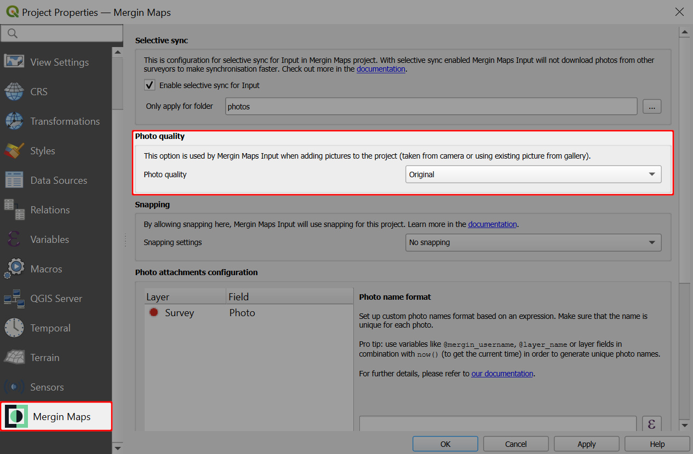This screenshot has height=454, width=693.
Task: Select the Temporal page
Action: click(56, 328)
